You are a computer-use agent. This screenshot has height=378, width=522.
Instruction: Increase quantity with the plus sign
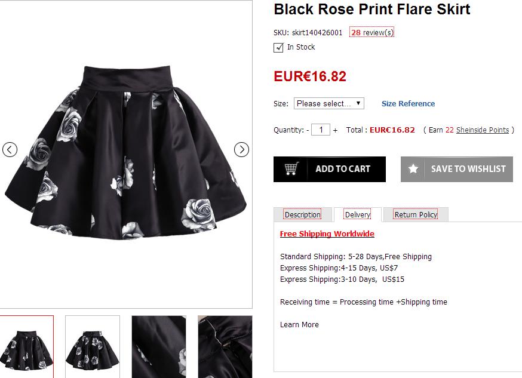click(335, 130)
